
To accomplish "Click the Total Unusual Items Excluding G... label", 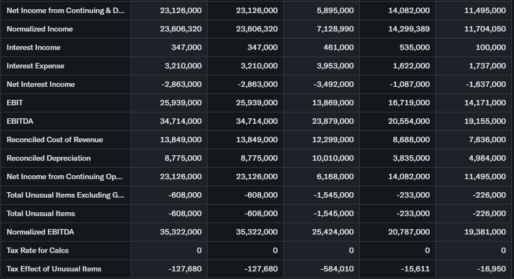I will (x=65, y=195).
